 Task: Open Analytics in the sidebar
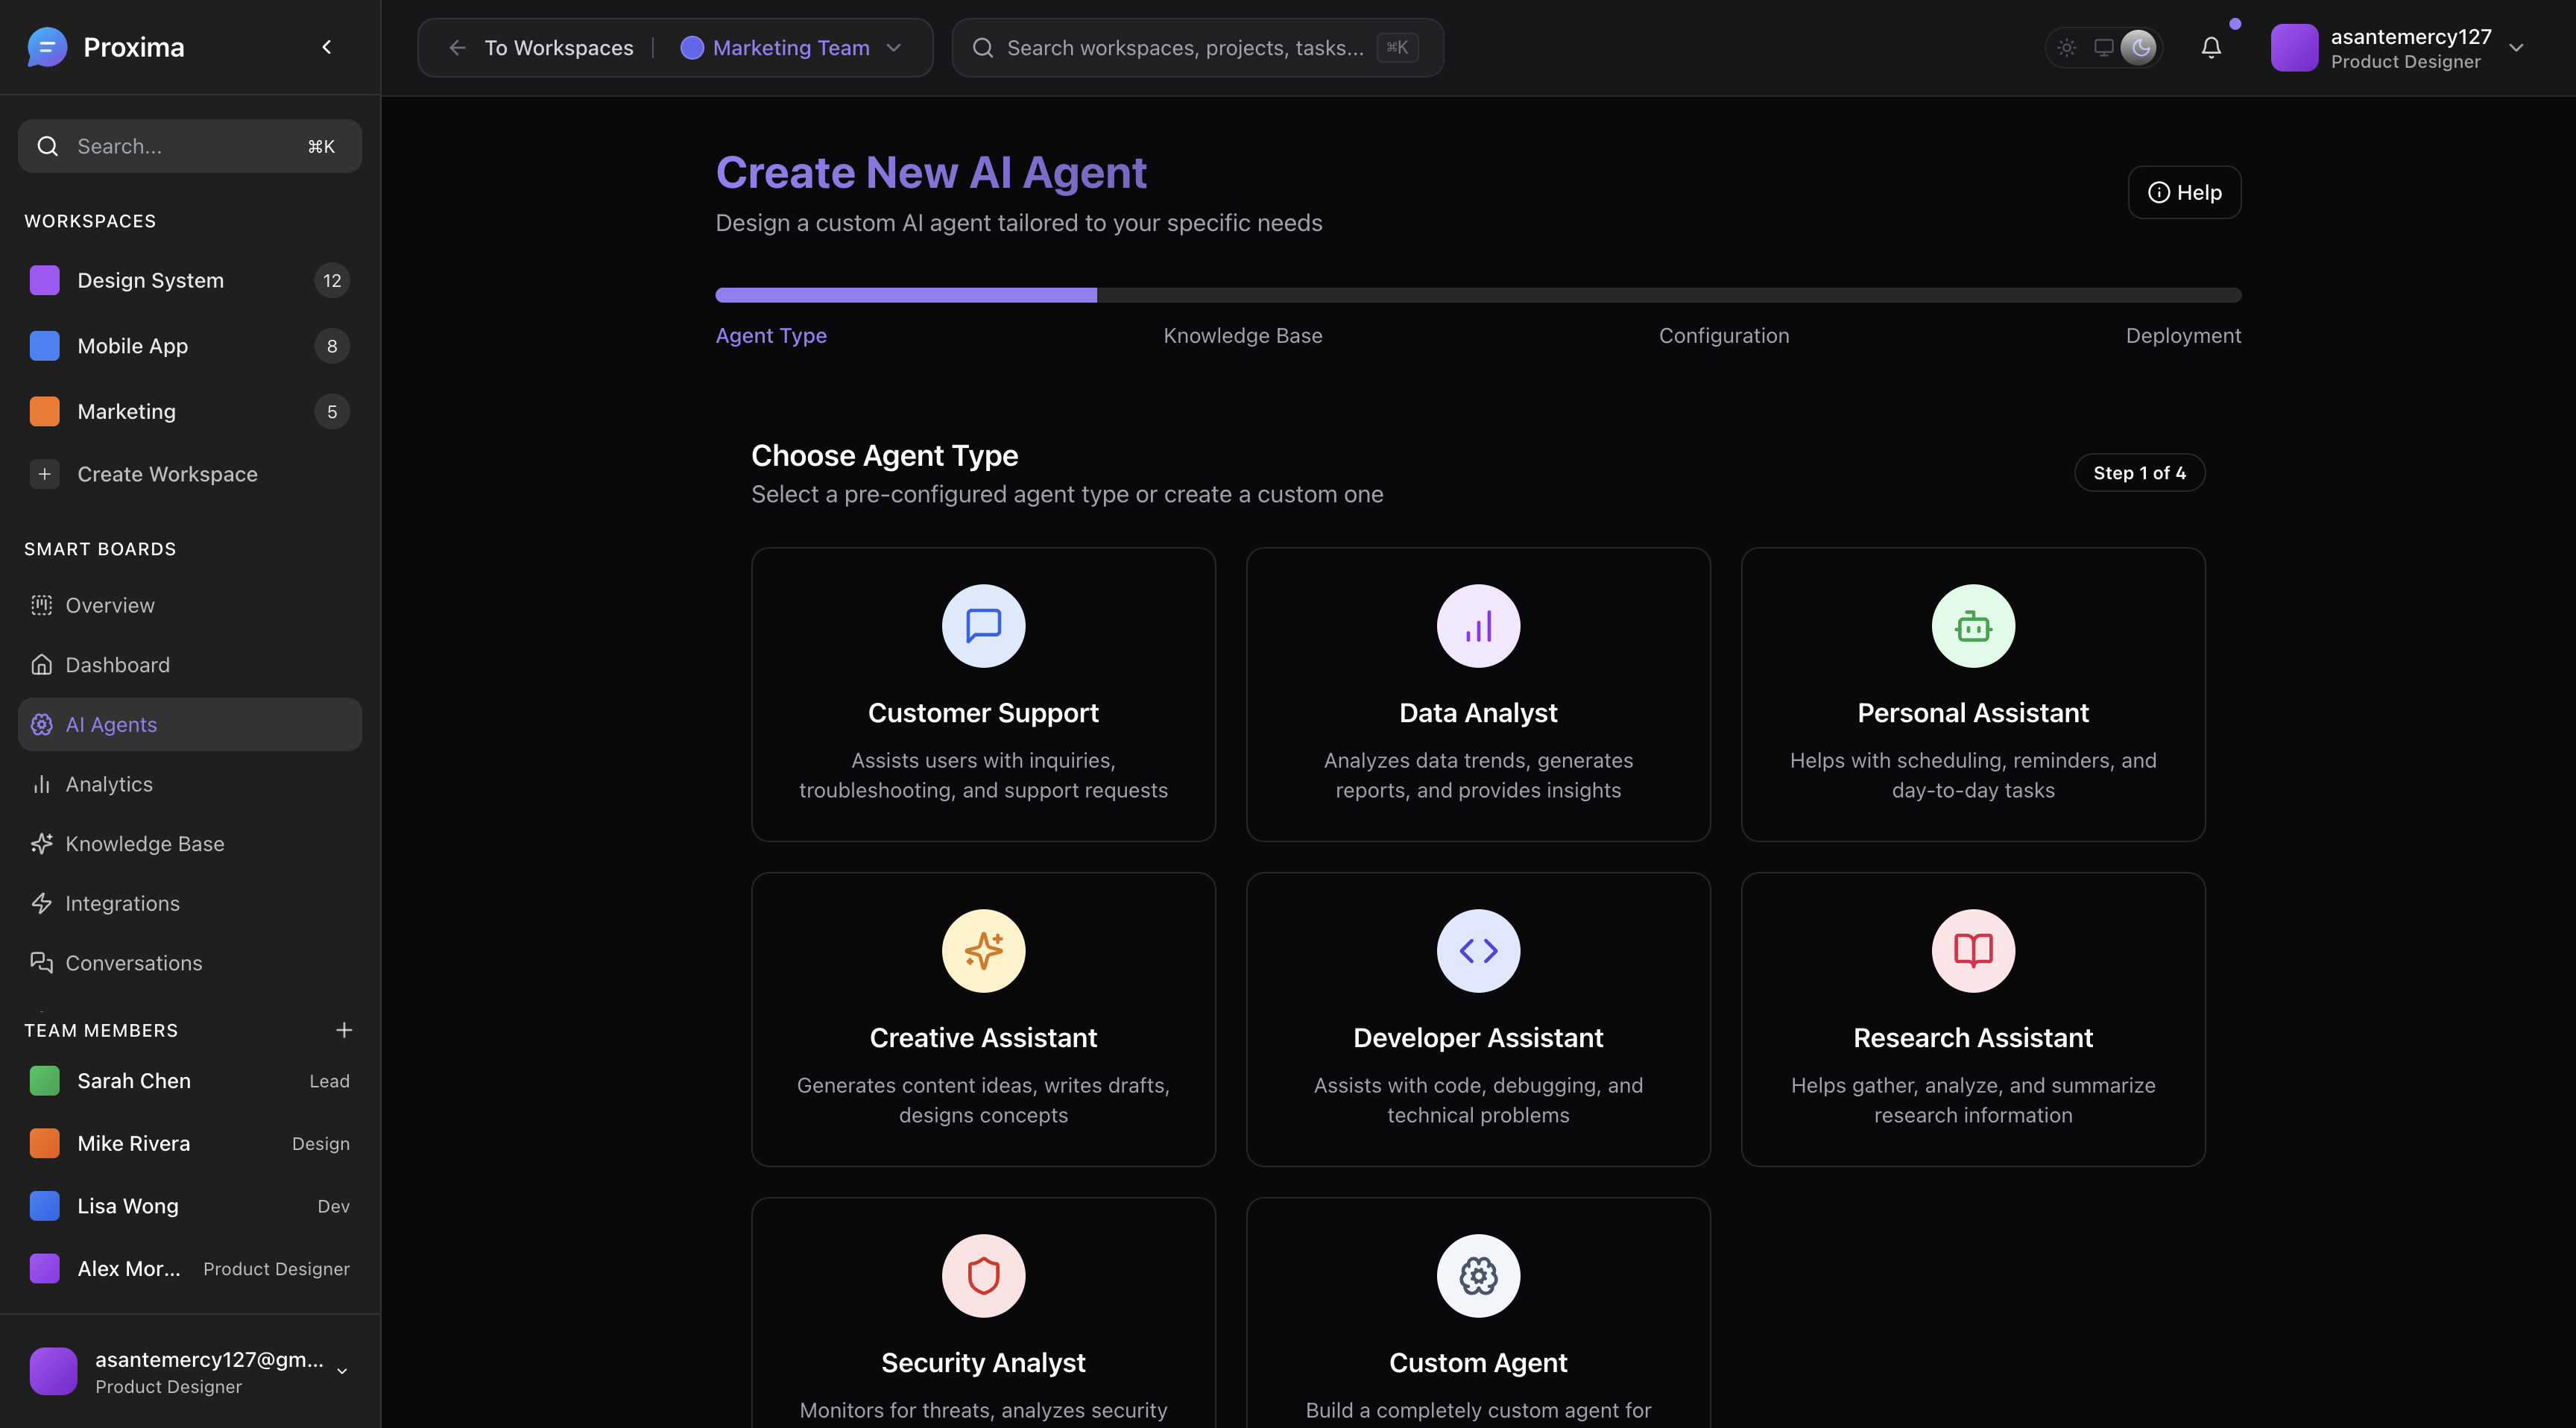[108, 784]
